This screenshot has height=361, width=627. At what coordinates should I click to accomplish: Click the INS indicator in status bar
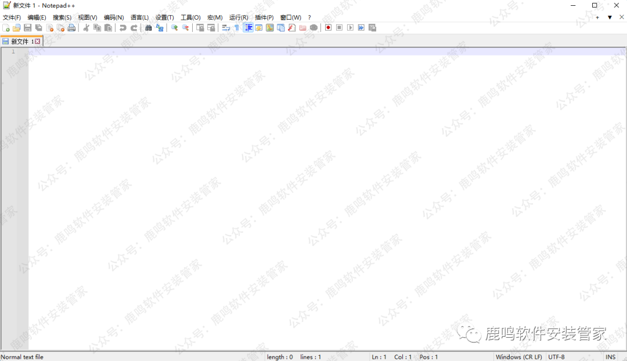coord(610,357)
